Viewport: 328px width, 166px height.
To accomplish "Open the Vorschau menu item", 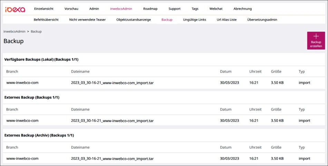I will coord(71,9).
